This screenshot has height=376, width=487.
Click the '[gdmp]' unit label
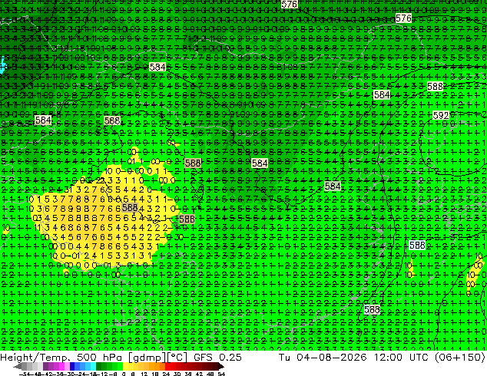point(145,358)
